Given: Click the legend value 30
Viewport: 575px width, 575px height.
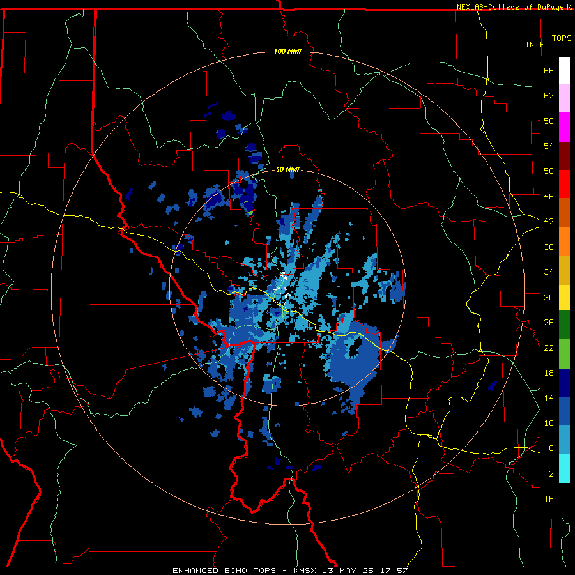Looking at the screenshot, I should click(x=549, y=297).
